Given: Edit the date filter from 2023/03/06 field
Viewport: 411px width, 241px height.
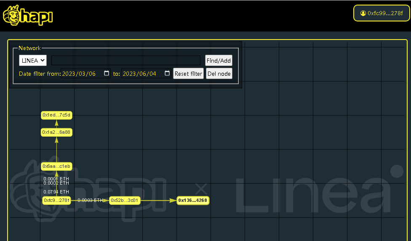Looking at the screenshot, I should 86,74.
